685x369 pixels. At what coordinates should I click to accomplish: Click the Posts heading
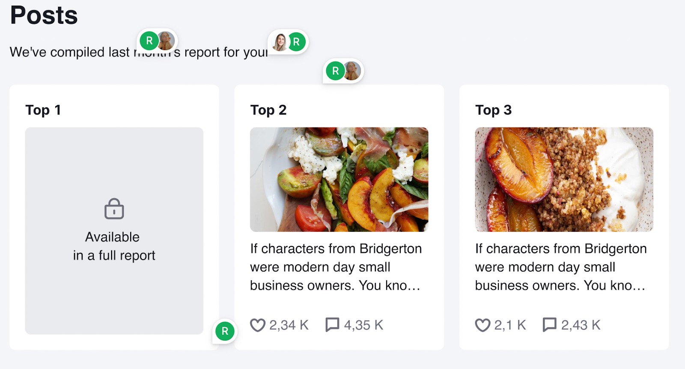43,16
